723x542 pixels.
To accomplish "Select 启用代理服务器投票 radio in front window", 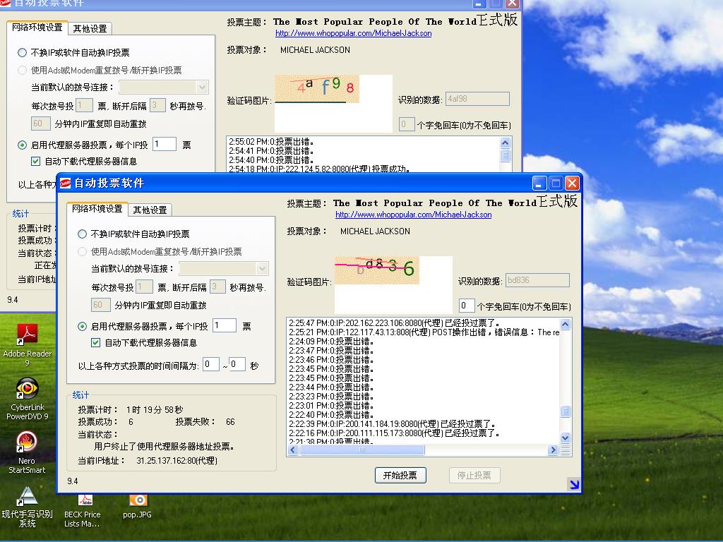I will (x=83, y=326).
